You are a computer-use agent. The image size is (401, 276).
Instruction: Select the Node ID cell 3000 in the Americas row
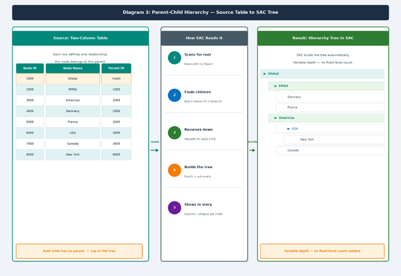point(30,100)
